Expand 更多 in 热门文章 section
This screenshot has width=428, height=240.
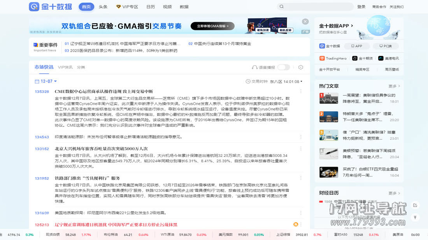point(394,86)
